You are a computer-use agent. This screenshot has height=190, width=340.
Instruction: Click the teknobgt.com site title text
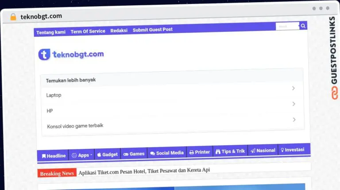tap(78, 54)
